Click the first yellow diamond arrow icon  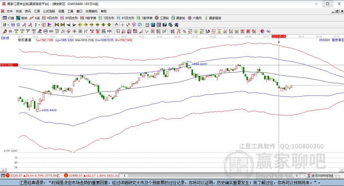[x=80, y=25]
